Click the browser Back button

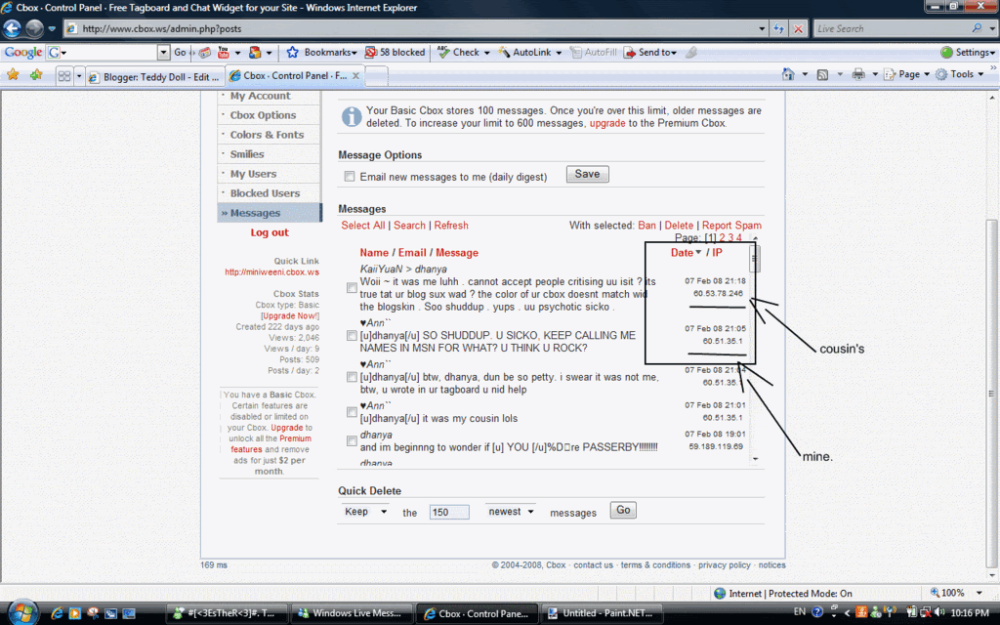tap(12, 28)
